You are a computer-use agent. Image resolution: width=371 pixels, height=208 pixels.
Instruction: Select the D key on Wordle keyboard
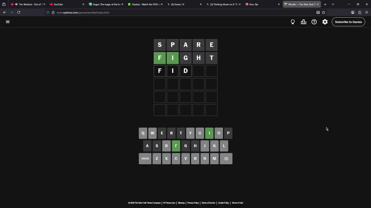coord(166,146)
